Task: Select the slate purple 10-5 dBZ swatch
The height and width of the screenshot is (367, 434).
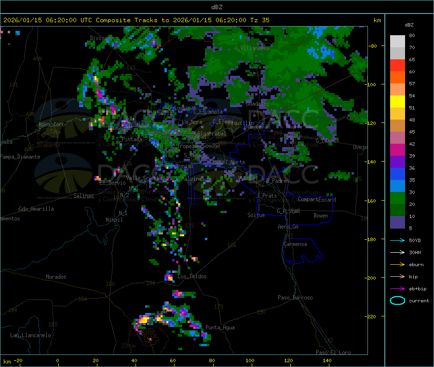Action: pos(397,222)
